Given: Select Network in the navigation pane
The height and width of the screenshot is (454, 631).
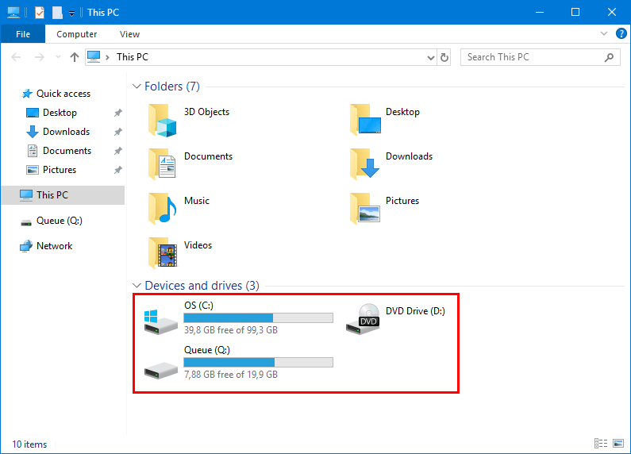Looking at the screenshot, I should [x=54, y=246].
